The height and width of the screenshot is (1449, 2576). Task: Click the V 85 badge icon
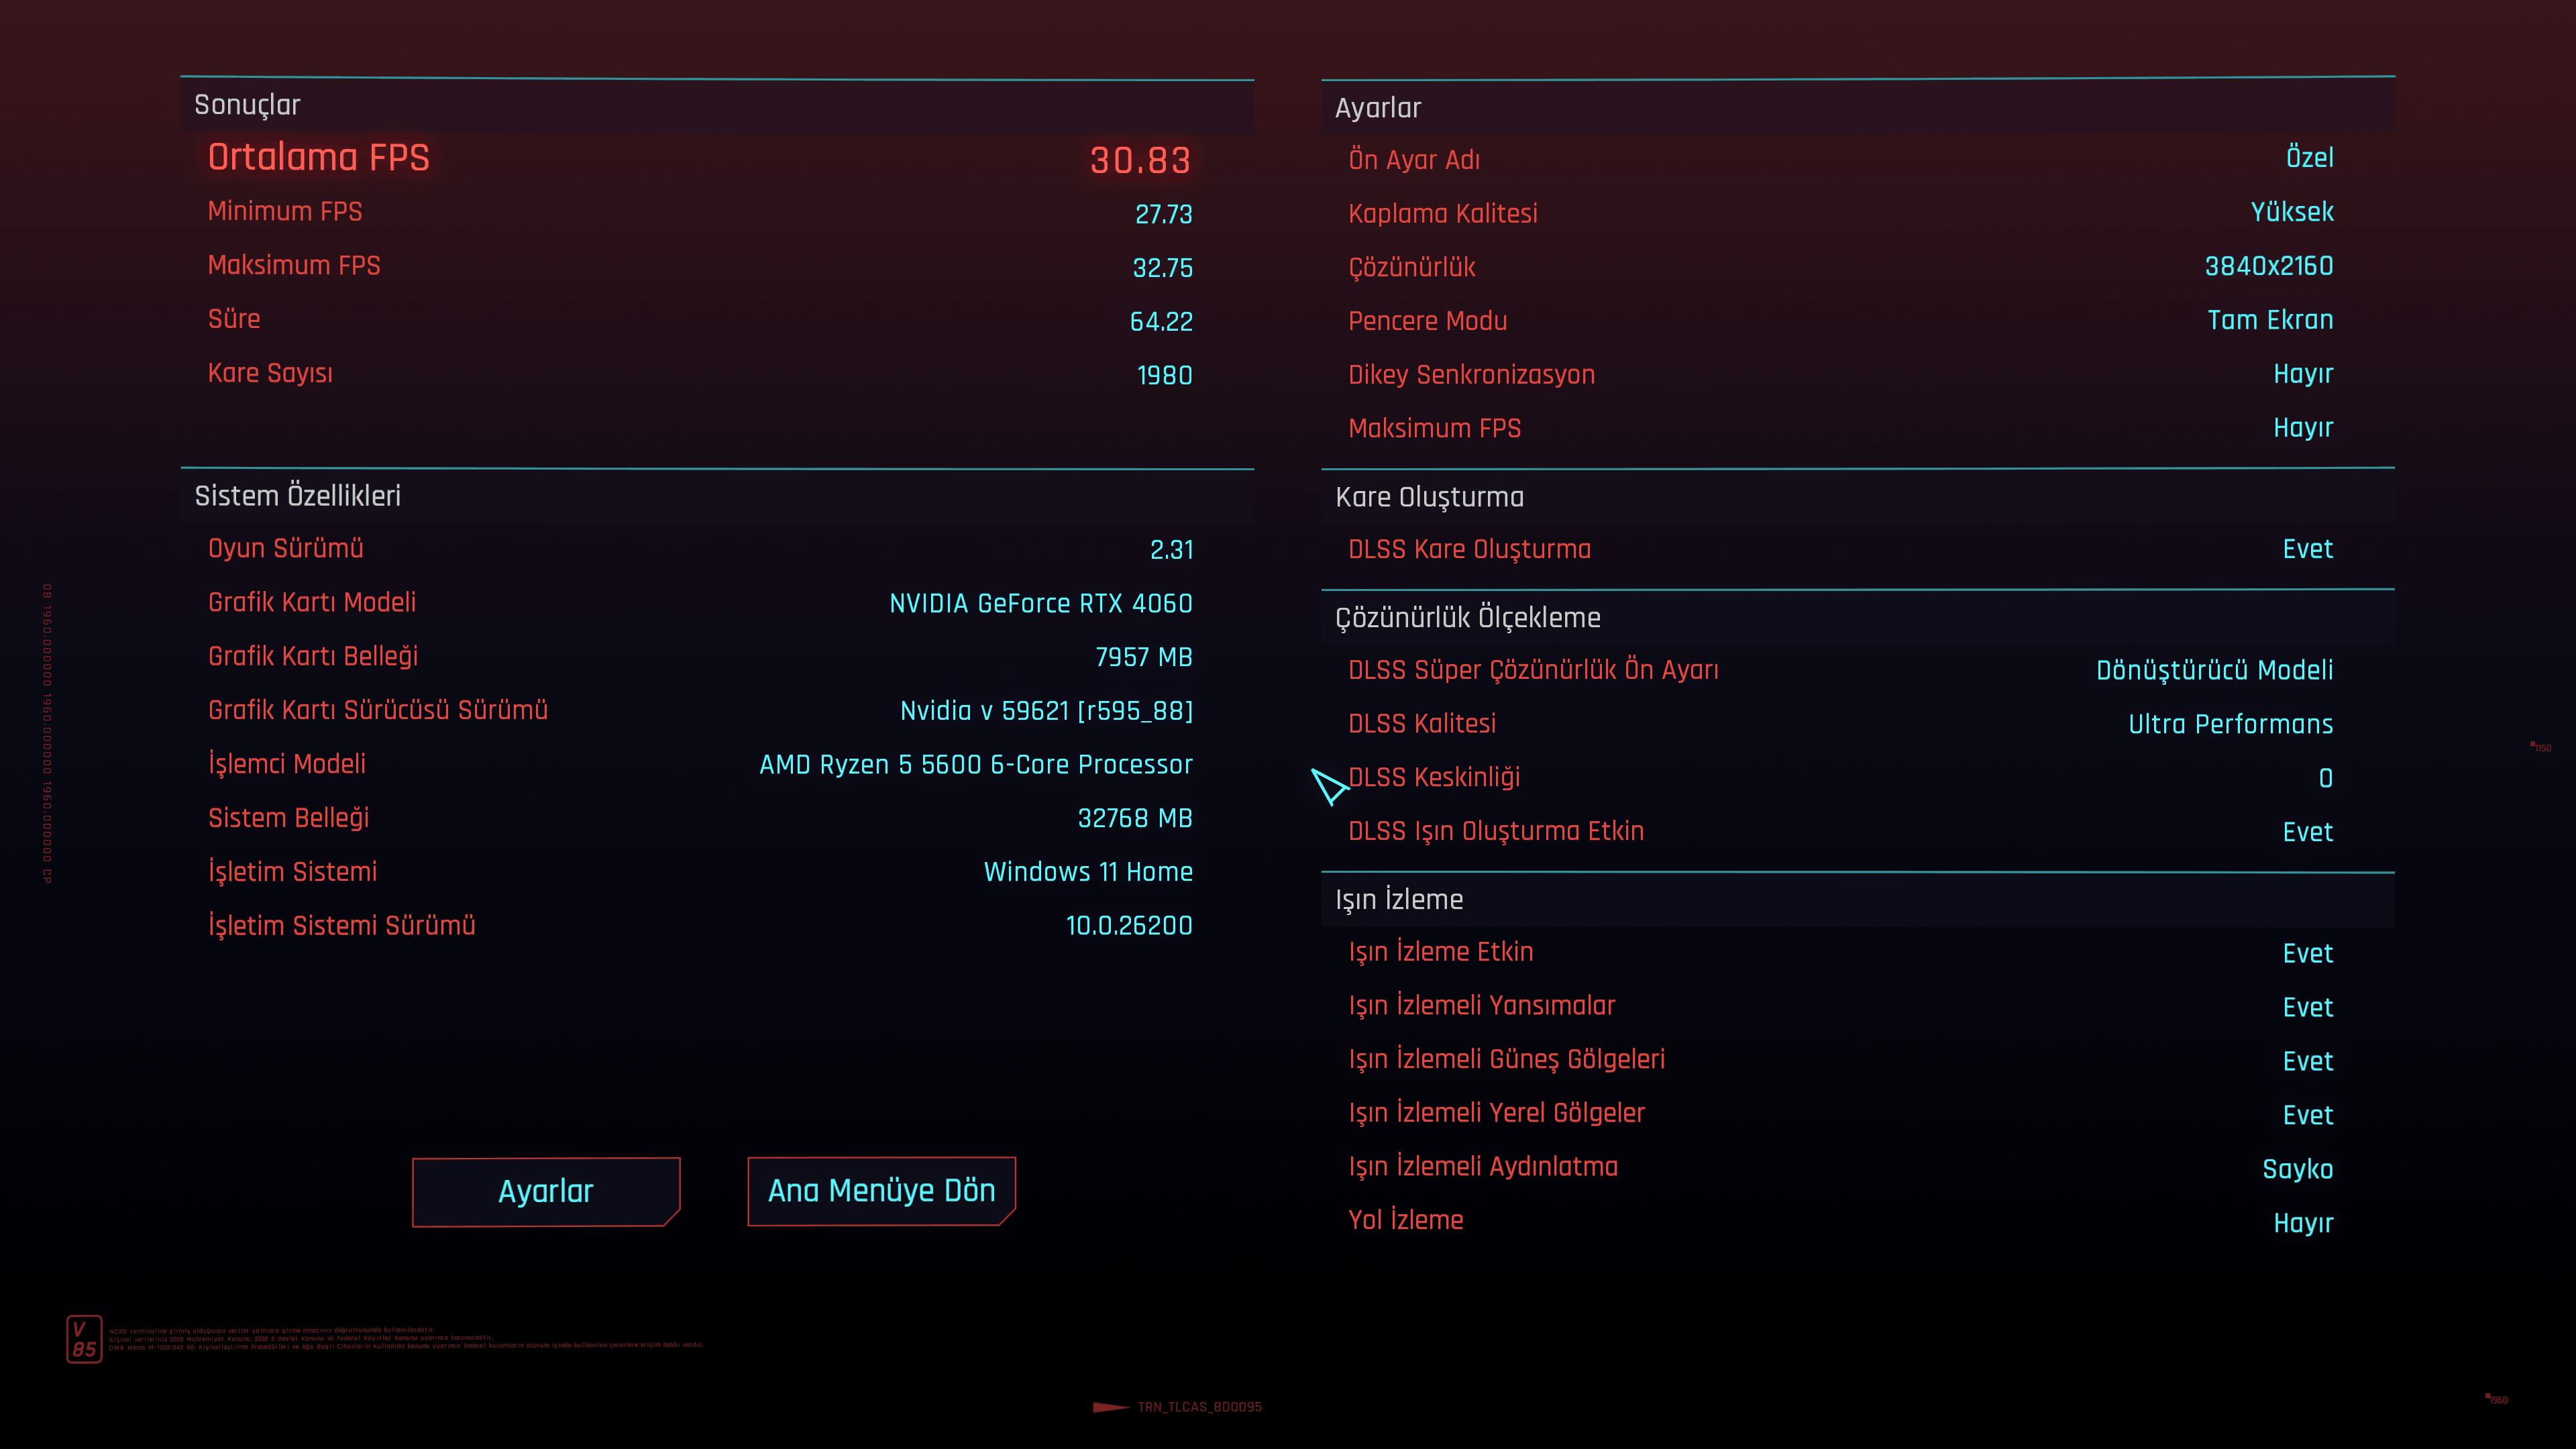(84, 1339)
